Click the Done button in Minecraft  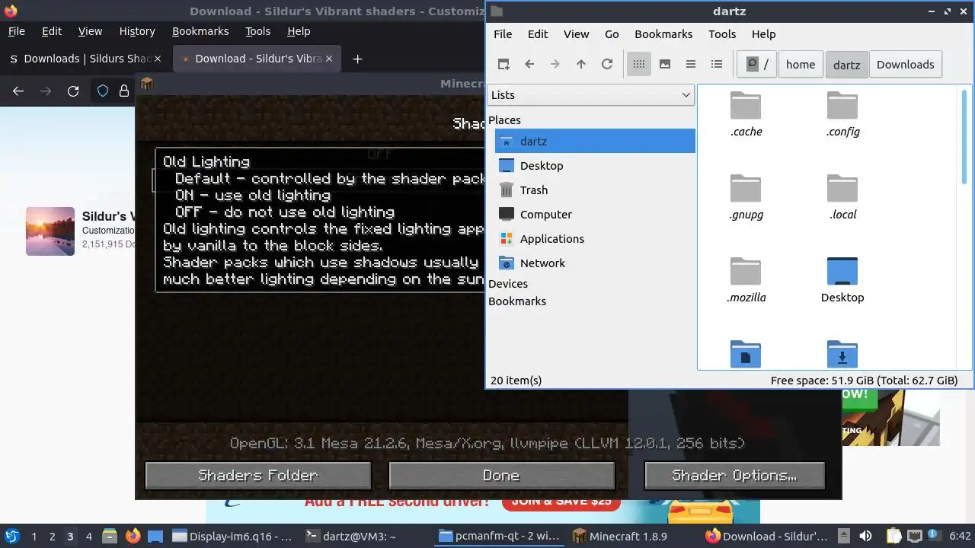501,476
